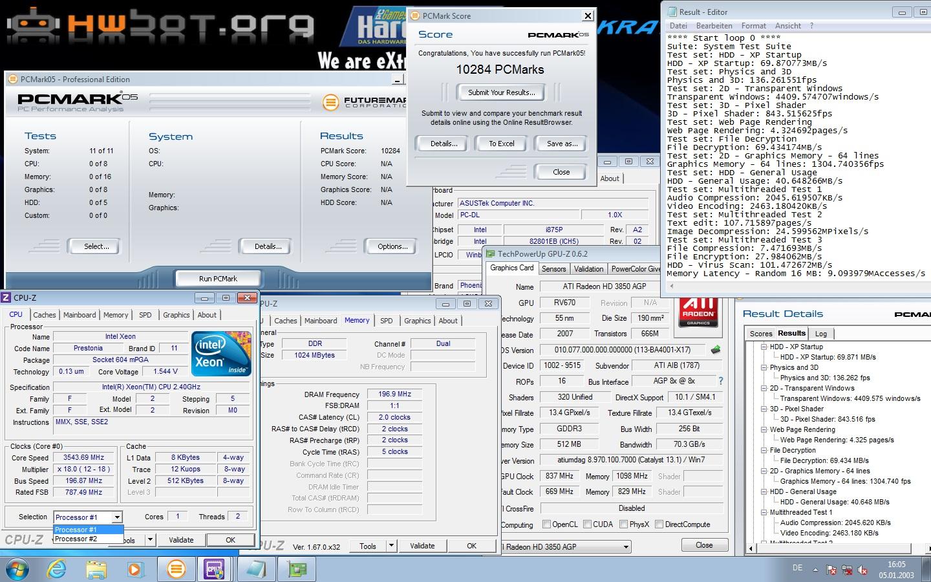The height and width of the screenshot is (582, 931).
Task: Open the Ansicht menu in Result - Editor
Action: 787,26
